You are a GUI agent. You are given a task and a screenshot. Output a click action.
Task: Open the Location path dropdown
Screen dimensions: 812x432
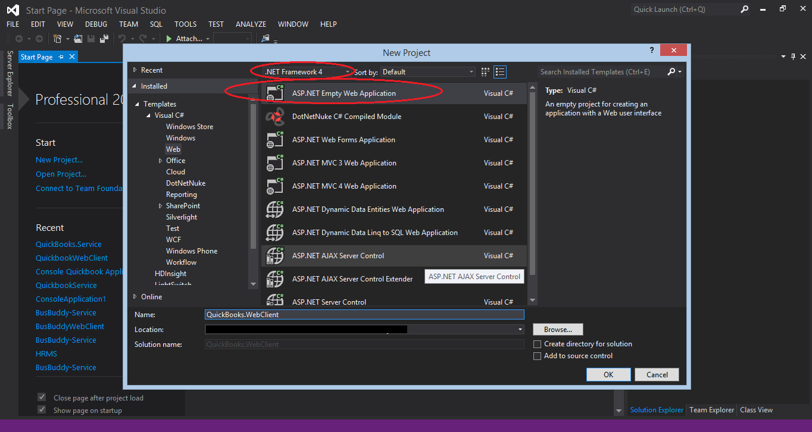coord(520,329)
